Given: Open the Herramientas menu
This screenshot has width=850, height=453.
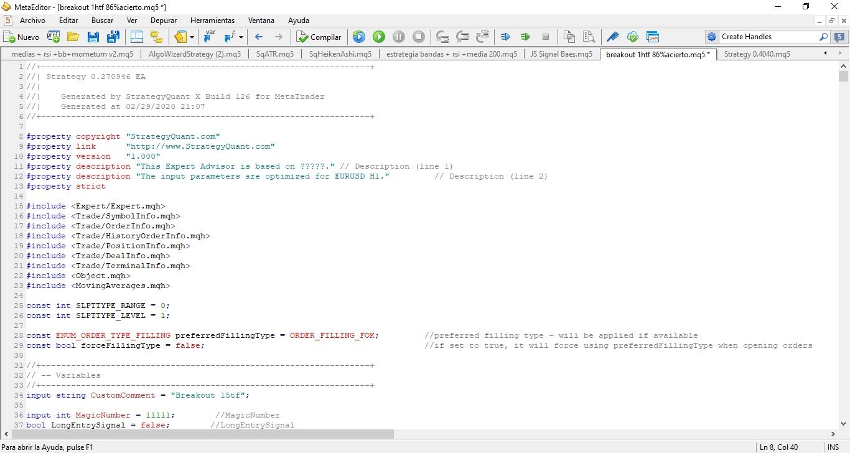Looking at the screenshot, I should click(213, 21).
